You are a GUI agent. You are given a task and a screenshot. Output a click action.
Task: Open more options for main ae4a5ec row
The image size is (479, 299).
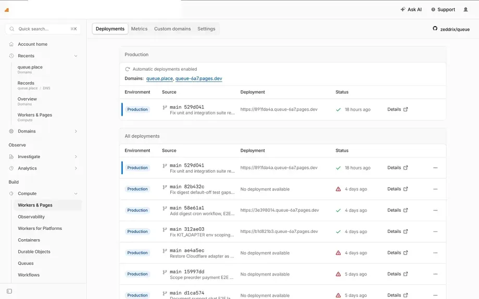point(435,253)
